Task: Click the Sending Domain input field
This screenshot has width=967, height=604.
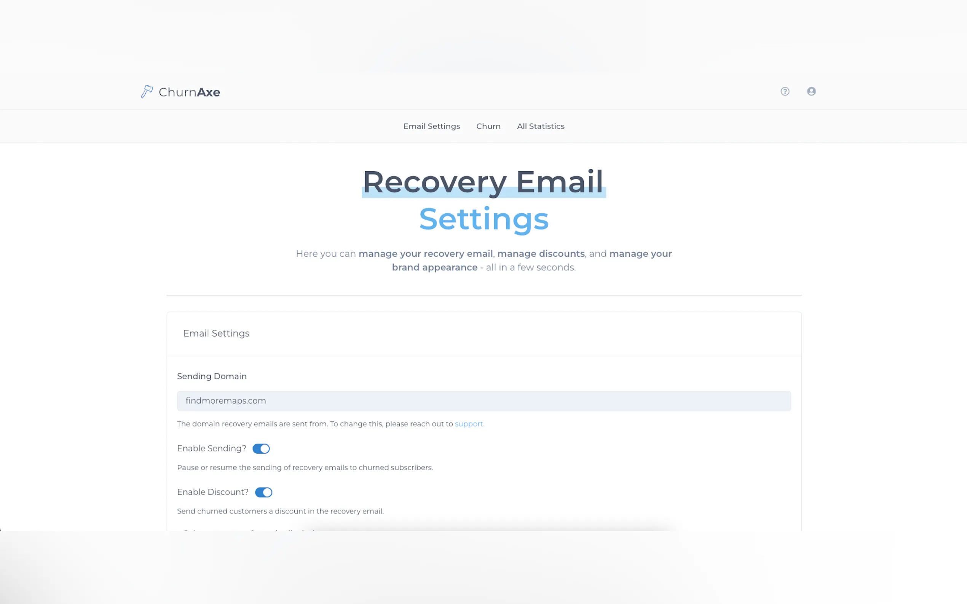Action: tap(484, 401)
